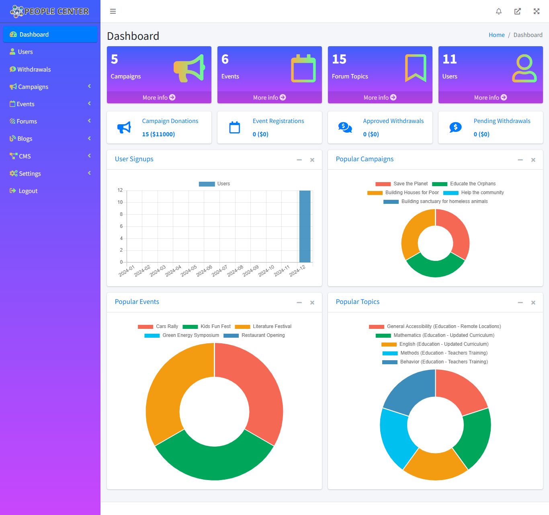The image size is (549, 515).
Task: Click the megaphone icon on Campaigns card
Action: click(189, 69)
